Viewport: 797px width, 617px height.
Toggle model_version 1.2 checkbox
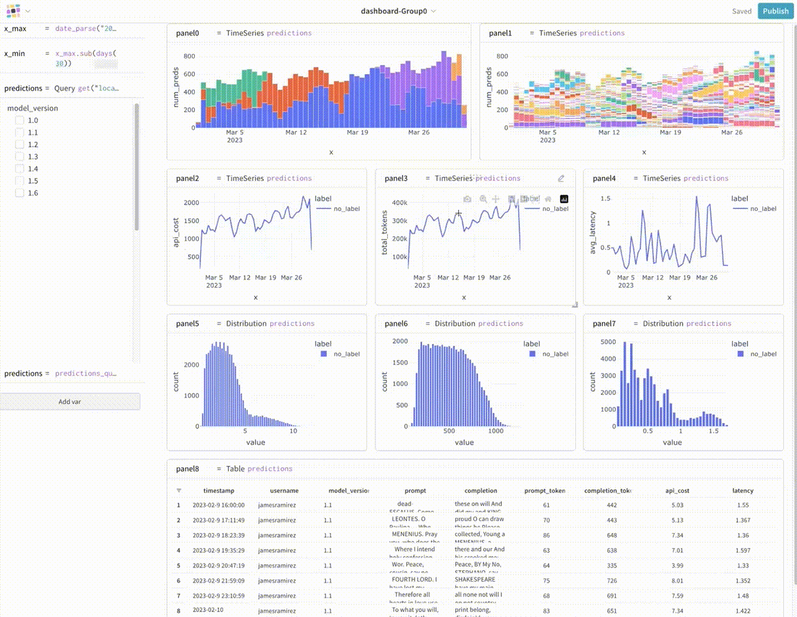(19, 144)
